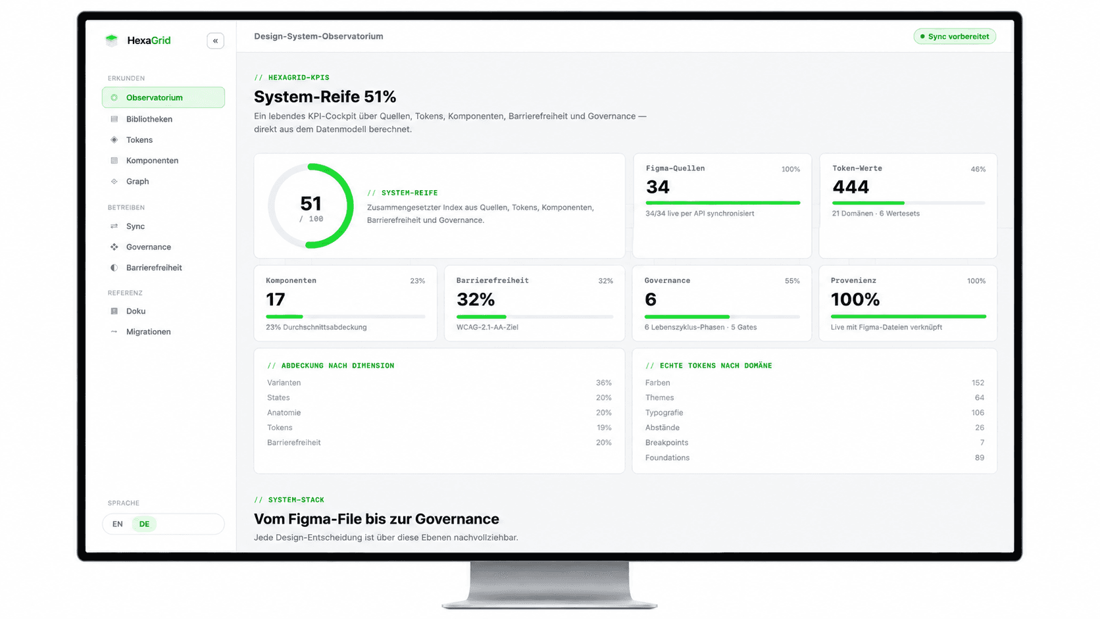This screenshot has width=1100, height=619.
Task: Click the States coverage row
Action: tap(439, 398)
